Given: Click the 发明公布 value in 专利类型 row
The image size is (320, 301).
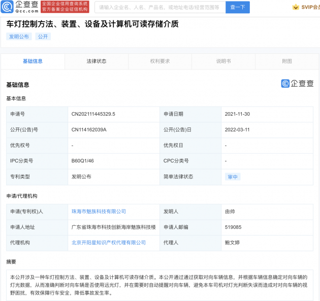Looking at the screenshot, I should tap(81, 177).
